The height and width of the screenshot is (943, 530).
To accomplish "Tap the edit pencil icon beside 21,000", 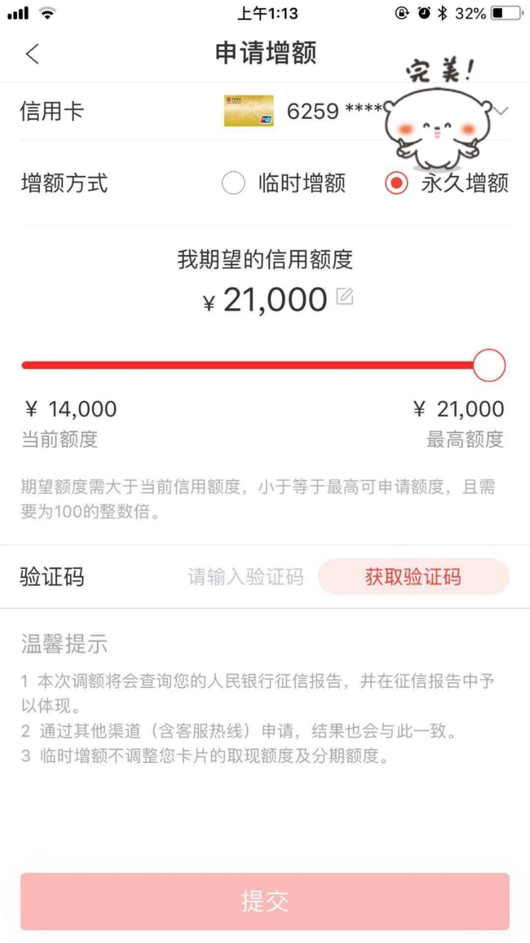I will (344, 296).
